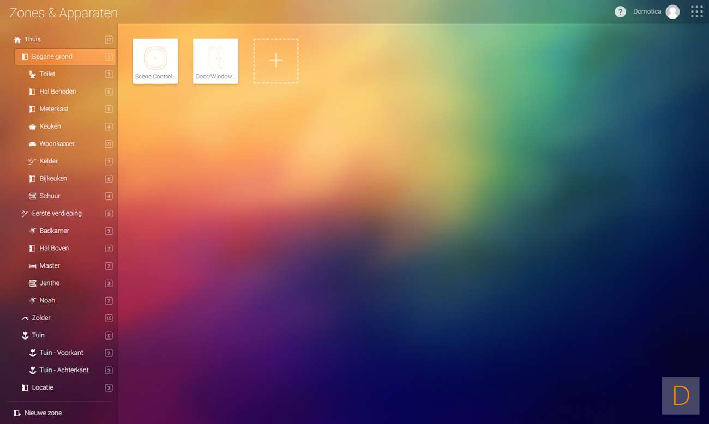Click the device count badge for Woonkamer

(109, 144)
